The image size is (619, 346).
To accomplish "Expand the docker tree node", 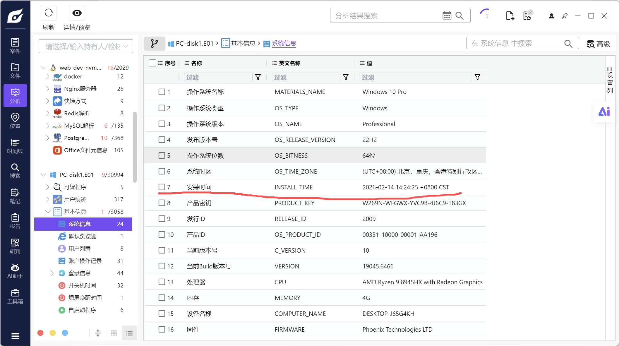I will 48,76.
